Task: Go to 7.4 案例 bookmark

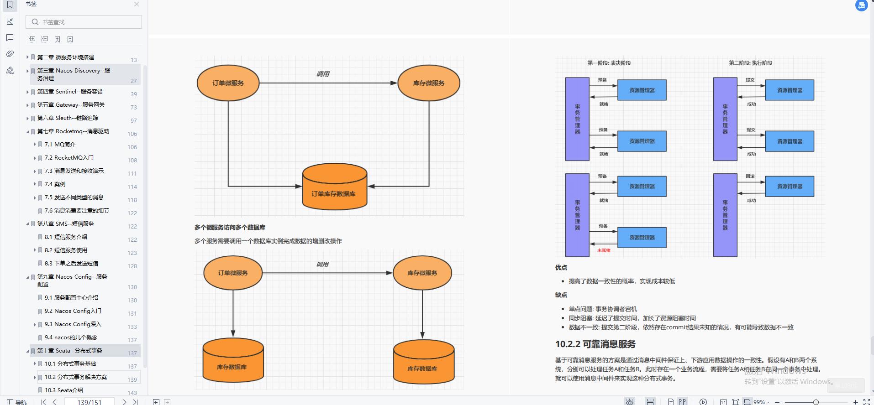Action: [x=55, y=184]
